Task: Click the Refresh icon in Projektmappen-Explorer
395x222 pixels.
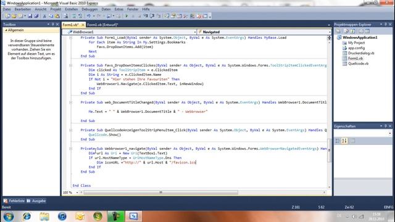Action: tap(352, 31)
